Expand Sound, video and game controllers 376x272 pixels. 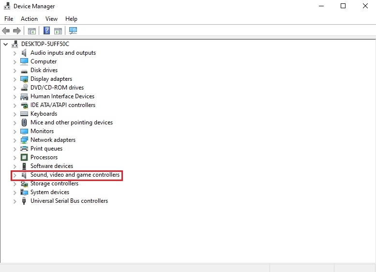(15, 175)
